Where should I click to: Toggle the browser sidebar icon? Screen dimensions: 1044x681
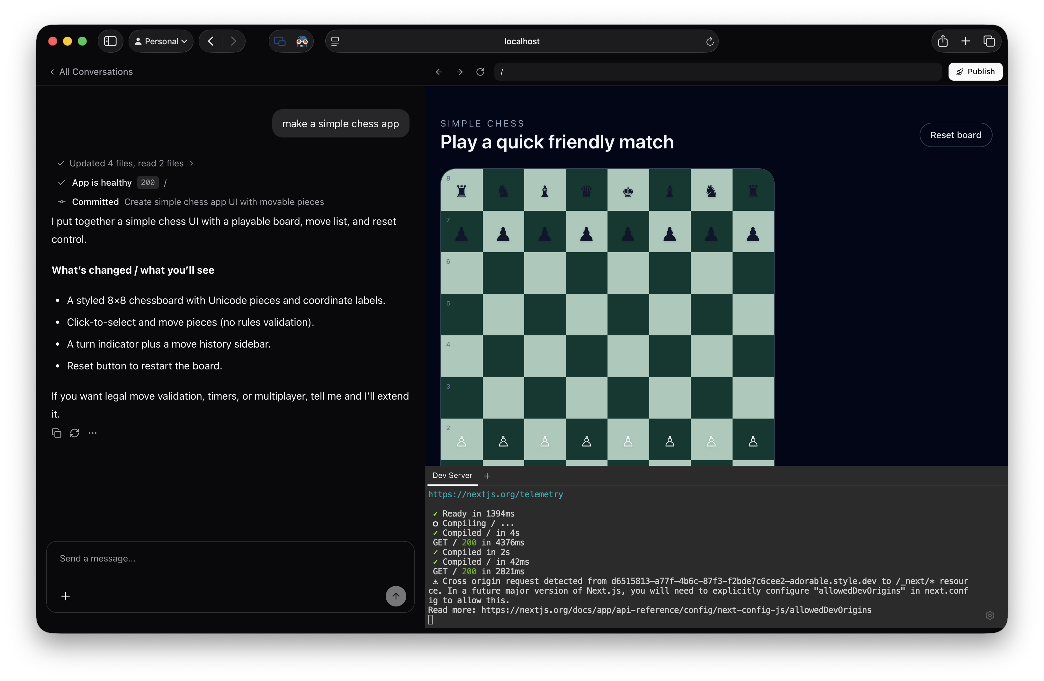click(x=110, y=41)
